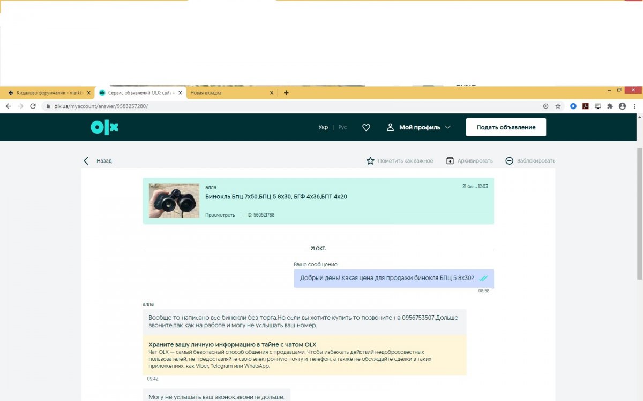Click the address bar URL olx.ua/myaccount
This screenshot has width=643, height=401.
pyautogui.click(x=101, y=106)
